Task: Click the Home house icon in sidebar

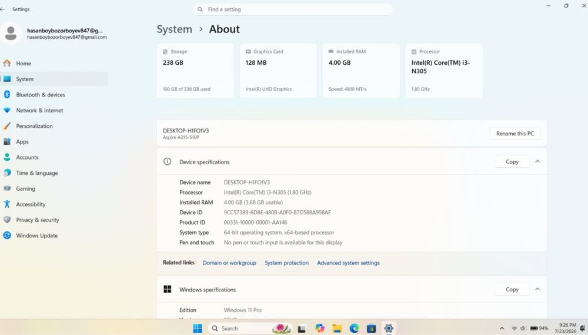Action: pyautogui.click(x=6, y=63)
